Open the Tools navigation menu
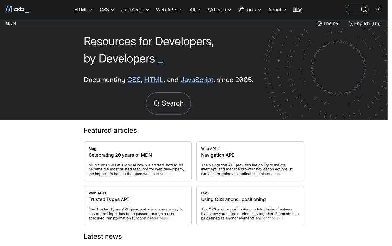The image size is (392, 246). pyautogui.click(x=250, y=10)
